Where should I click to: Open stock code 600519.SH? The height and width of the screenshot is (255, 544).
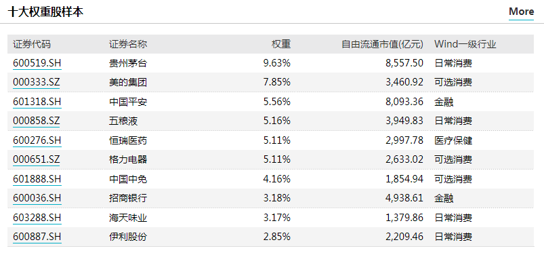(37, 63)
